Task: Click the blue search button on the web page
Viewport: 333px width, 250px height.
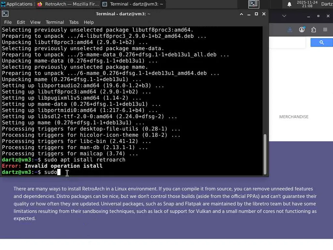Action: (x=322, y=43)
